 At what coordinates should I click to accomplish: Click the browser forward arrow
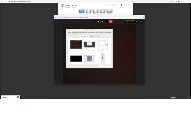coord(4,1)
